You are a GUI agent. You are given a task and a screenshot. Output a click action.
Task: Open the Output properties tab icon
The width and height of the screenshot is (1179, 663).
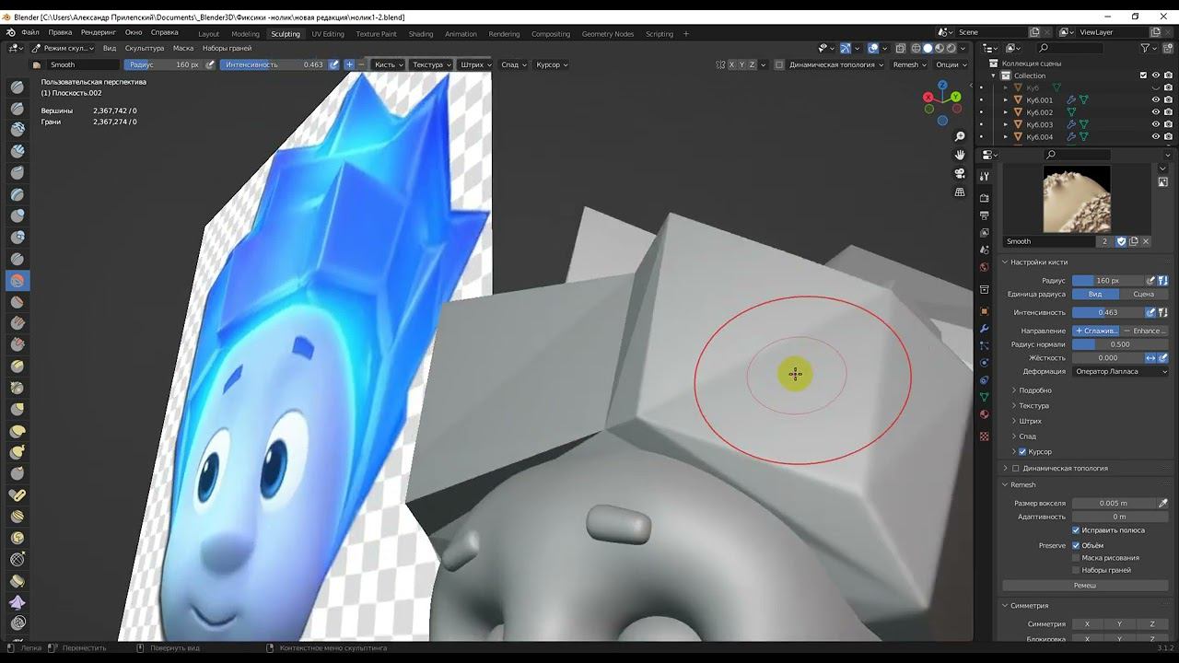985,215
